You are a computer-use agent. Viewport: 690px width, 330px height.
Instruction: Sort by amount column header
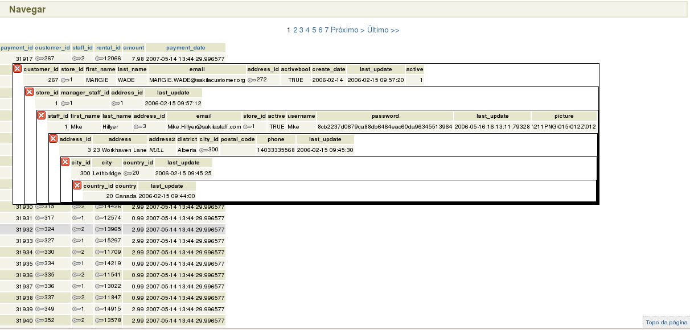134,48
